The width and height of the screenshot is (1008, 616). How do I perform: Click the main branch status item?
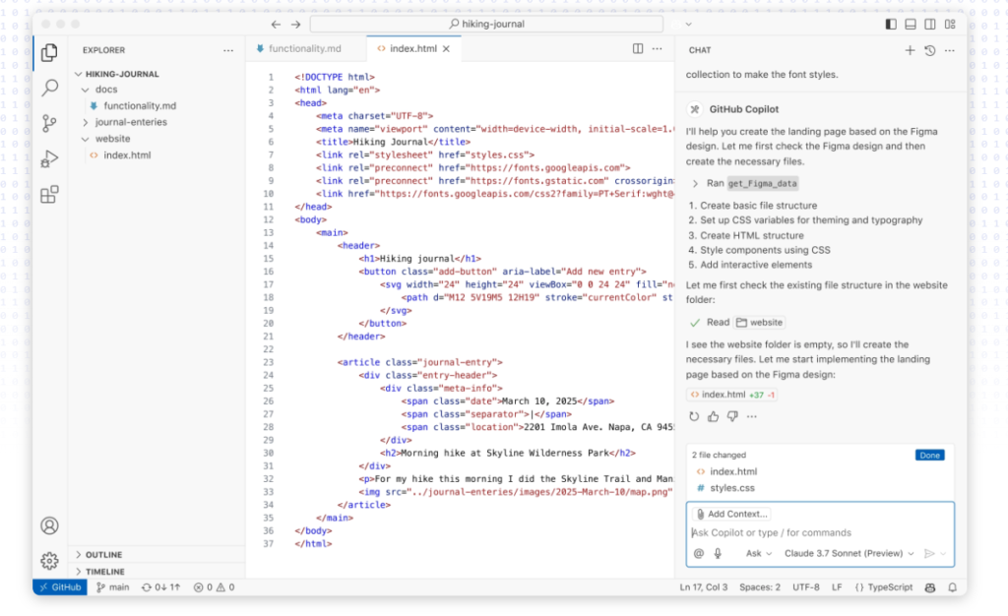tap(112, 587)
